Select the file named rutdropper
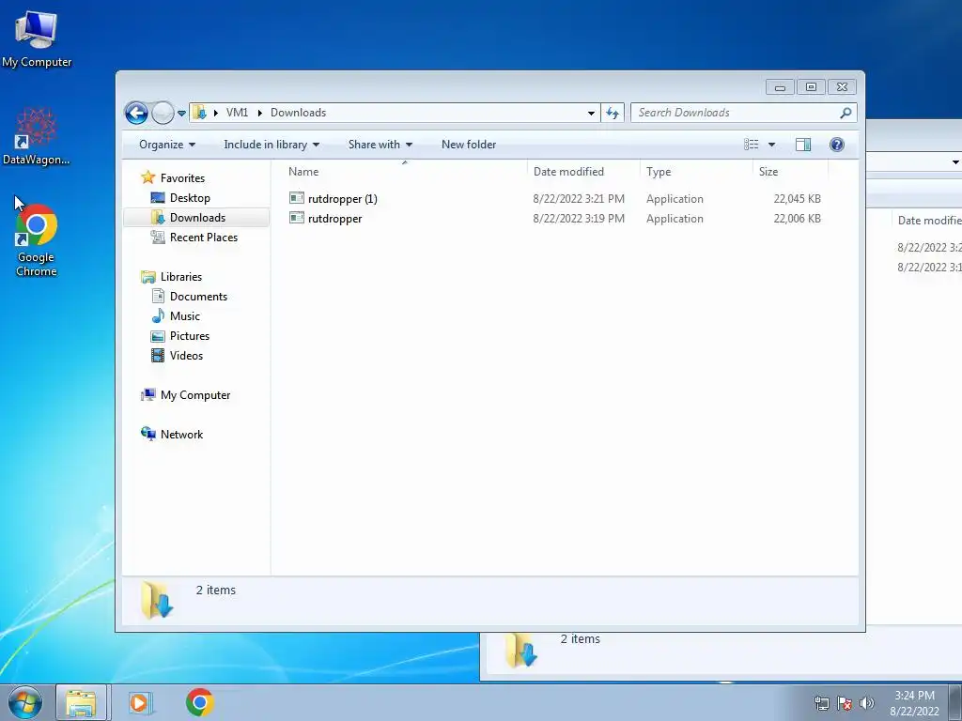Image resolution: width=962 pixels, height=721 pixels. [x=335, y=218]
